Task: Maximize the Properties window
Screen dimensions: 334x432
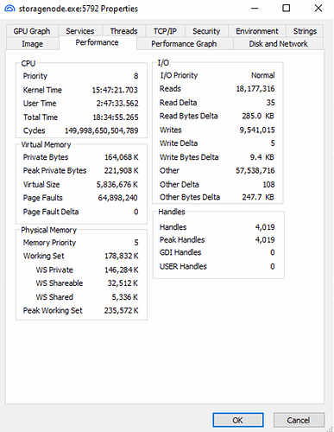Action: tap(287, 8)
